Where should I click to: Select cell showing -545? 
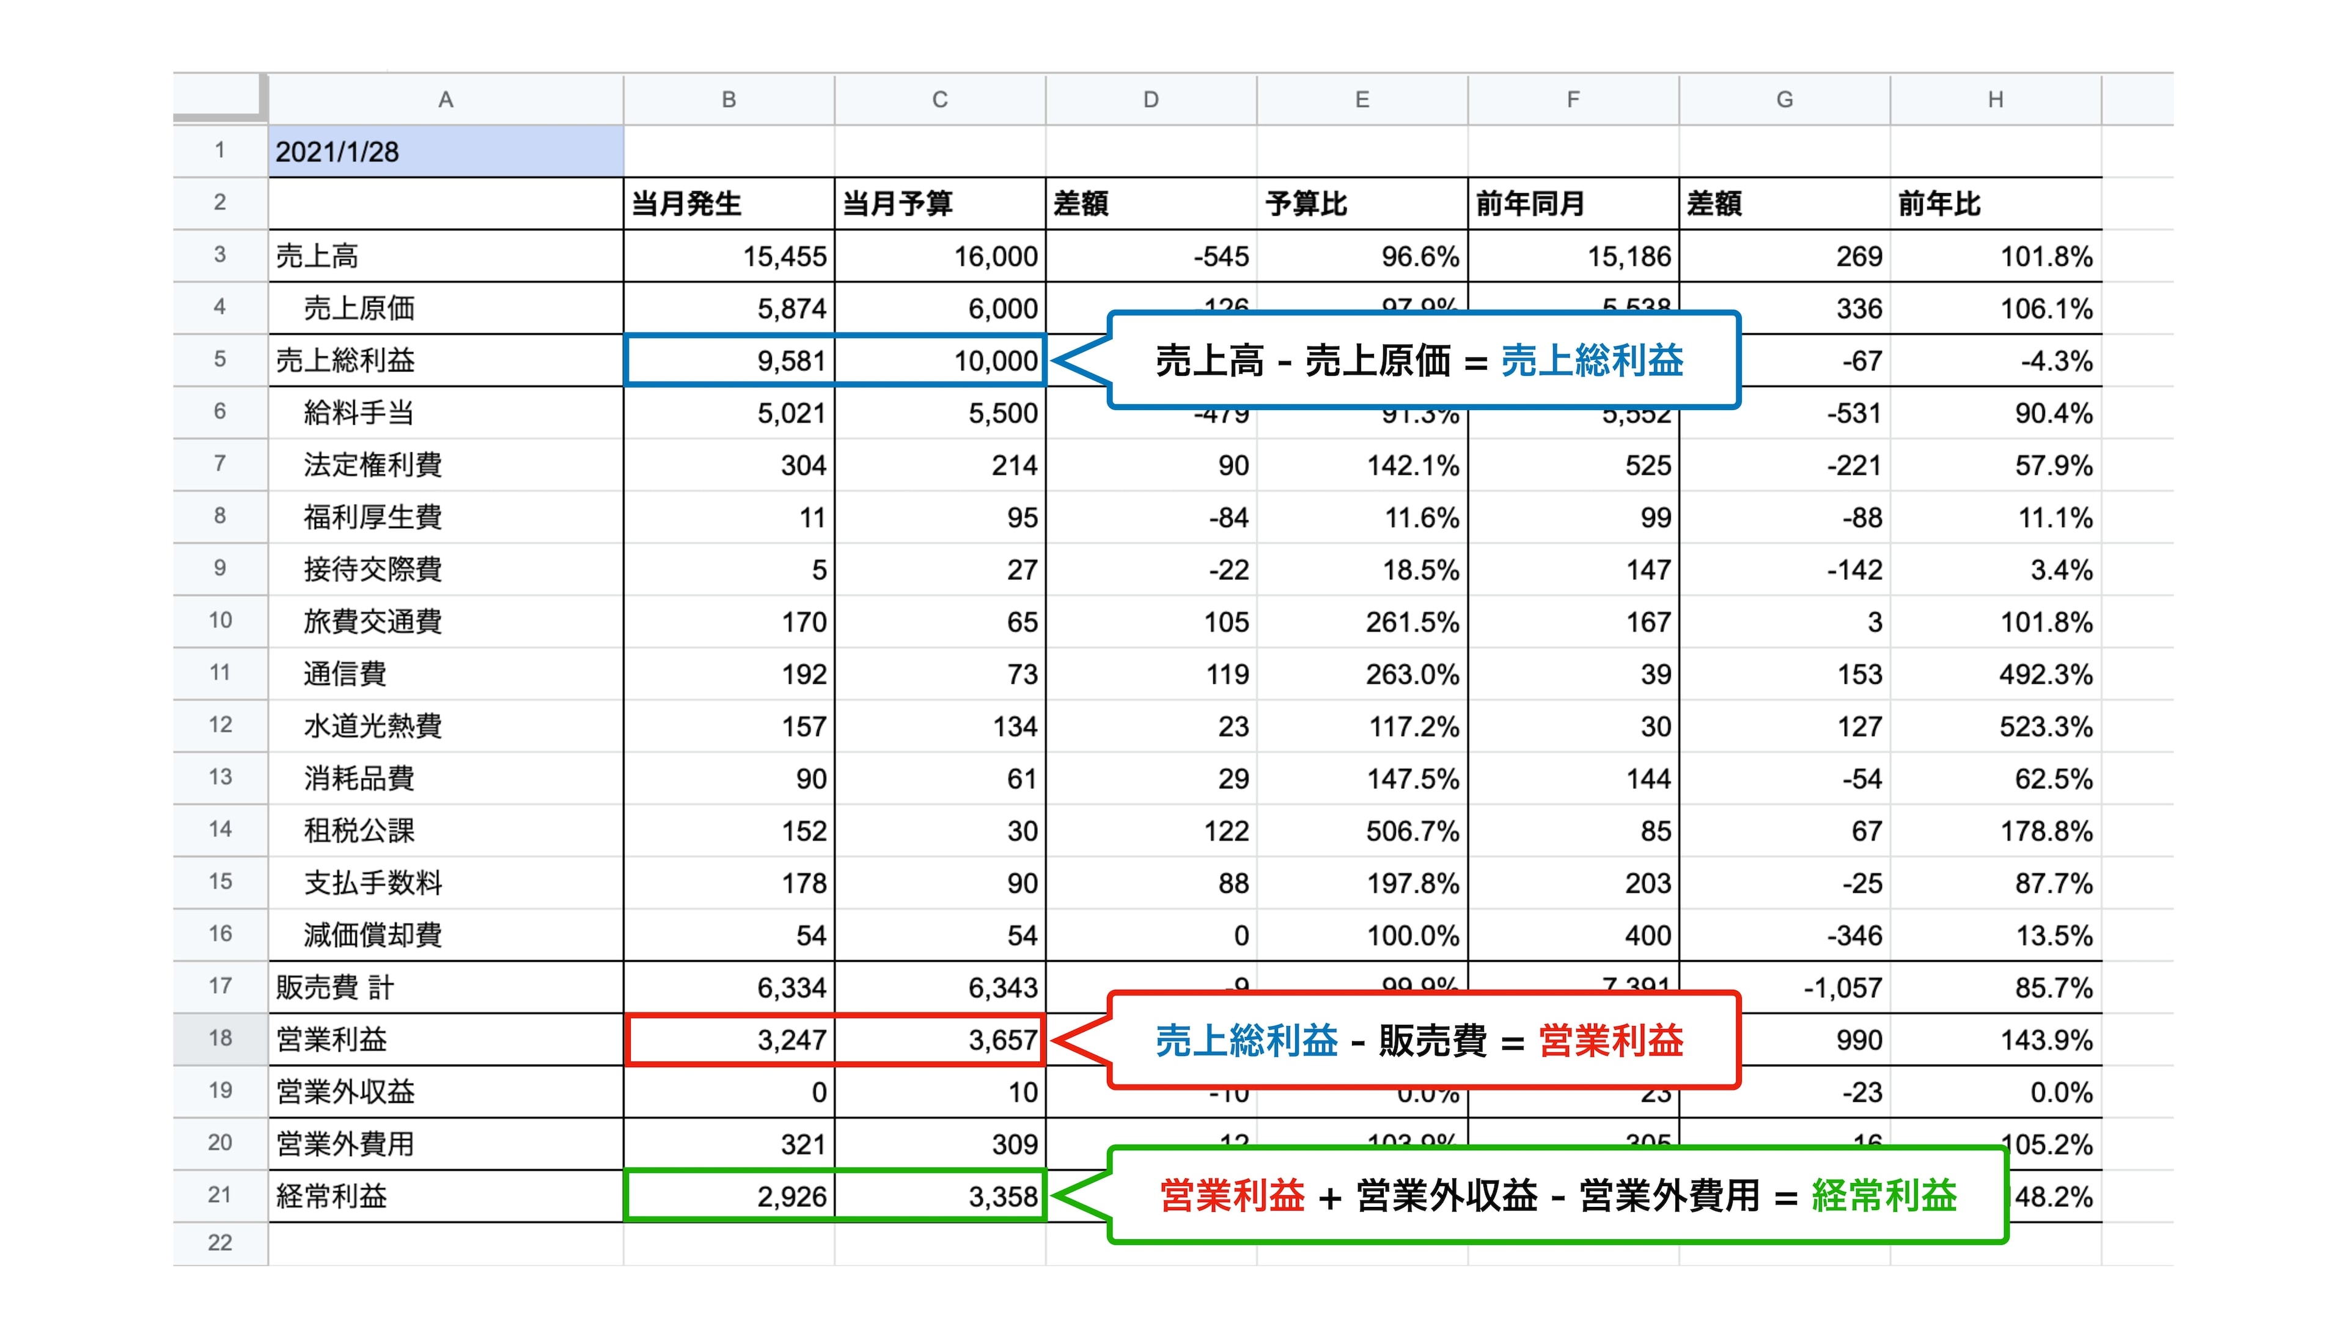point(1151,256)
